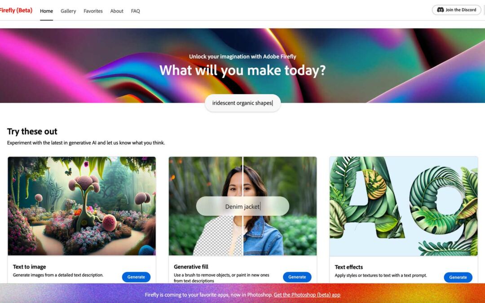Follow the Get the Photoshop (beta) app link
485x303 pixels.
[307, 295]
